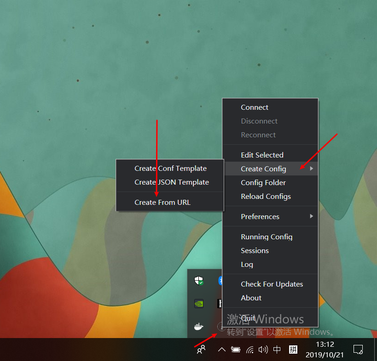Open the taskbar clock showing 13:12
The width and height of the screenshot is (377, 361).
point(325,350)
